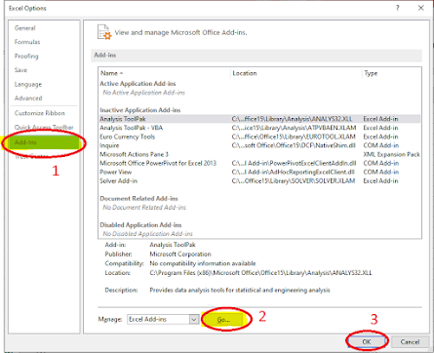The height and width of the screenshot is (353, 434).
Task: Open the Proofing options category
Action: [x=26, y=57]
